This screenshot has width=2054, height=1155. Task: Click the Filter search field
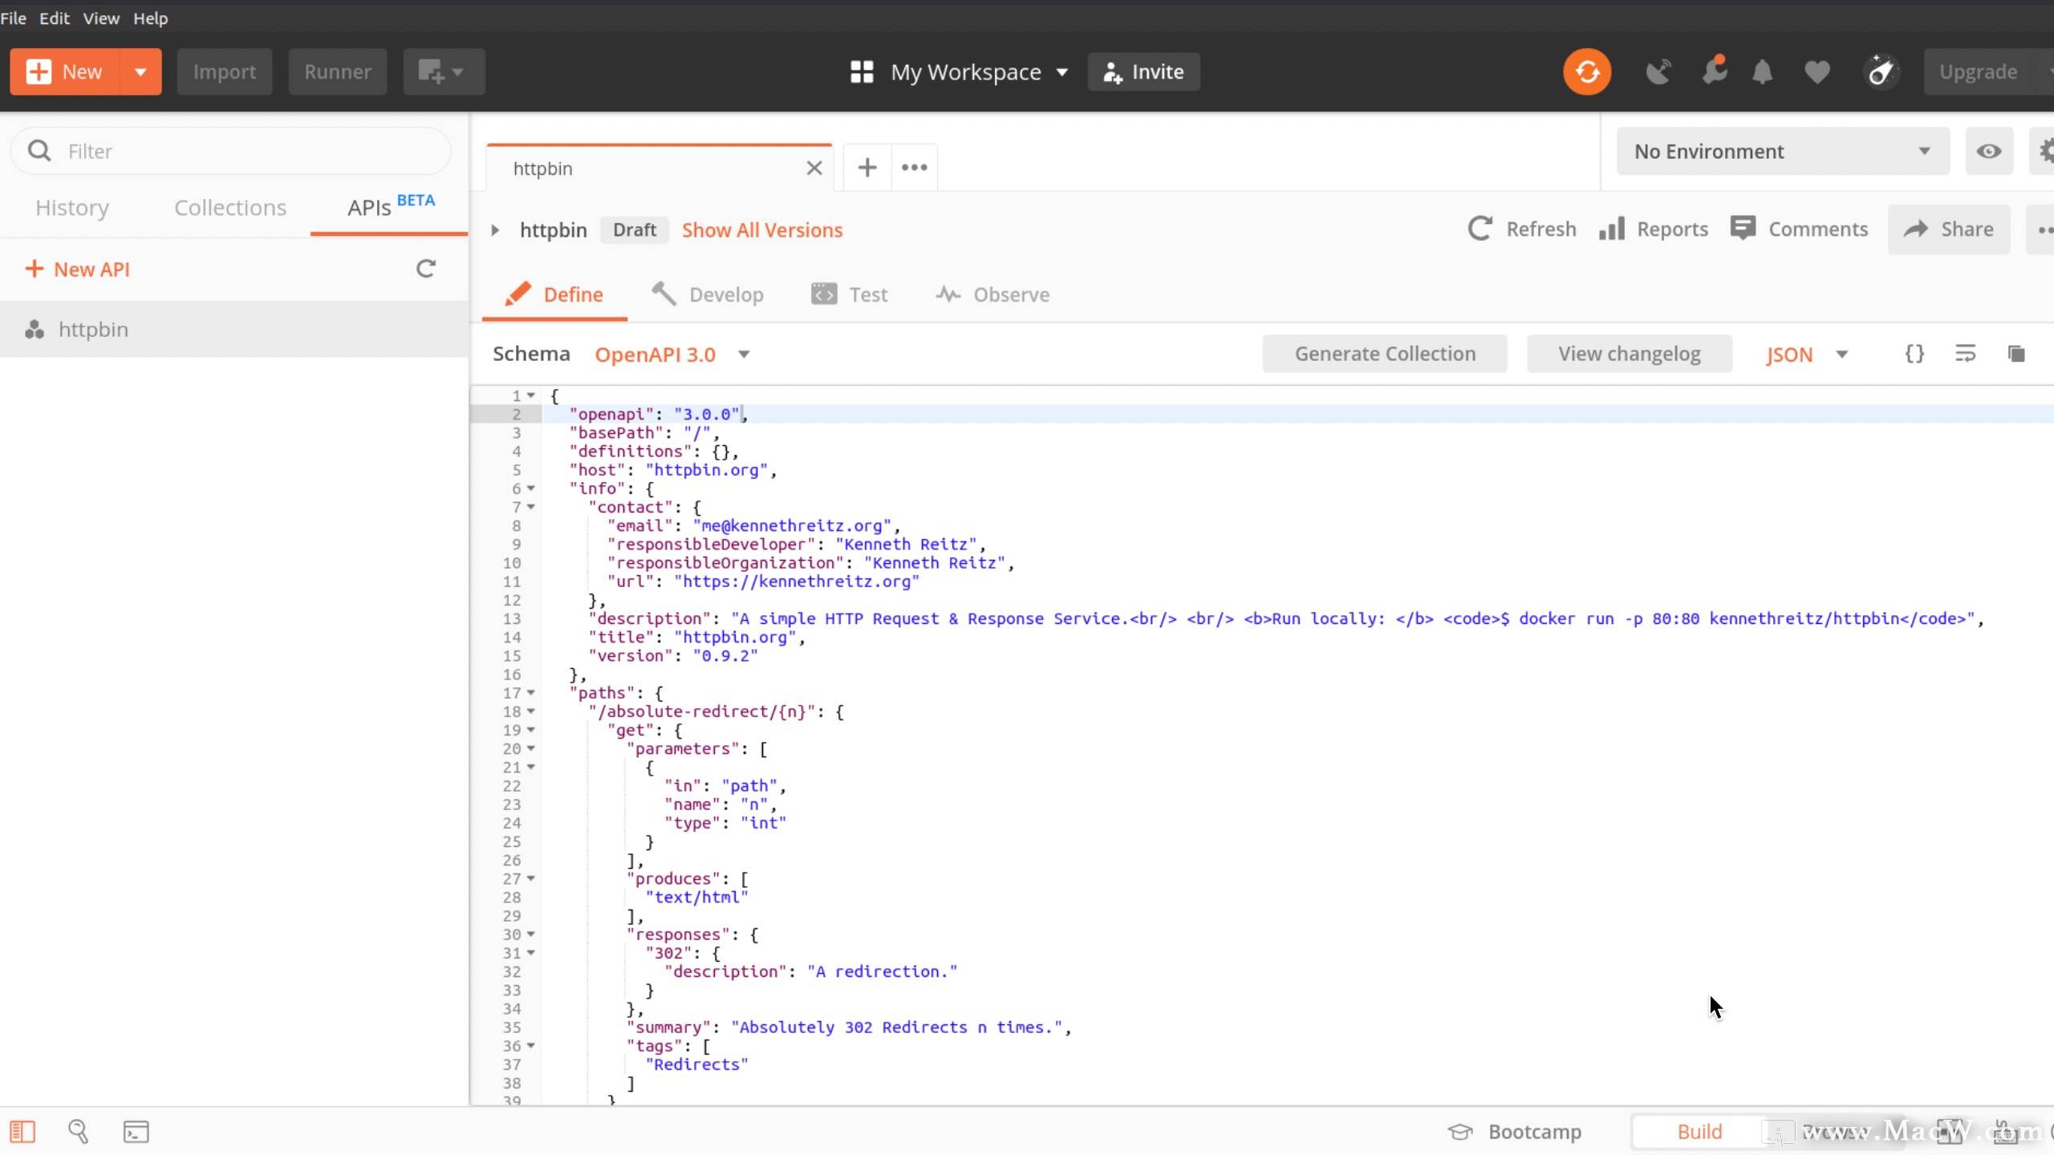231,152
